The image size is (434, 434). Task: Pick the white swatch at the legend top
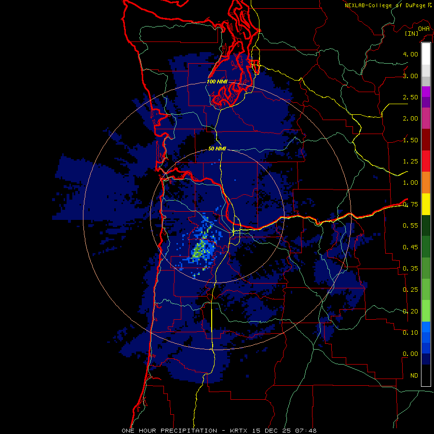point(426,54)
